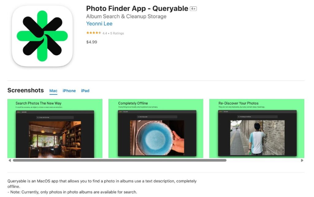The image size is (314, 197).
Task: Click the 4+ age rating badge
Action: click(193, 9)
